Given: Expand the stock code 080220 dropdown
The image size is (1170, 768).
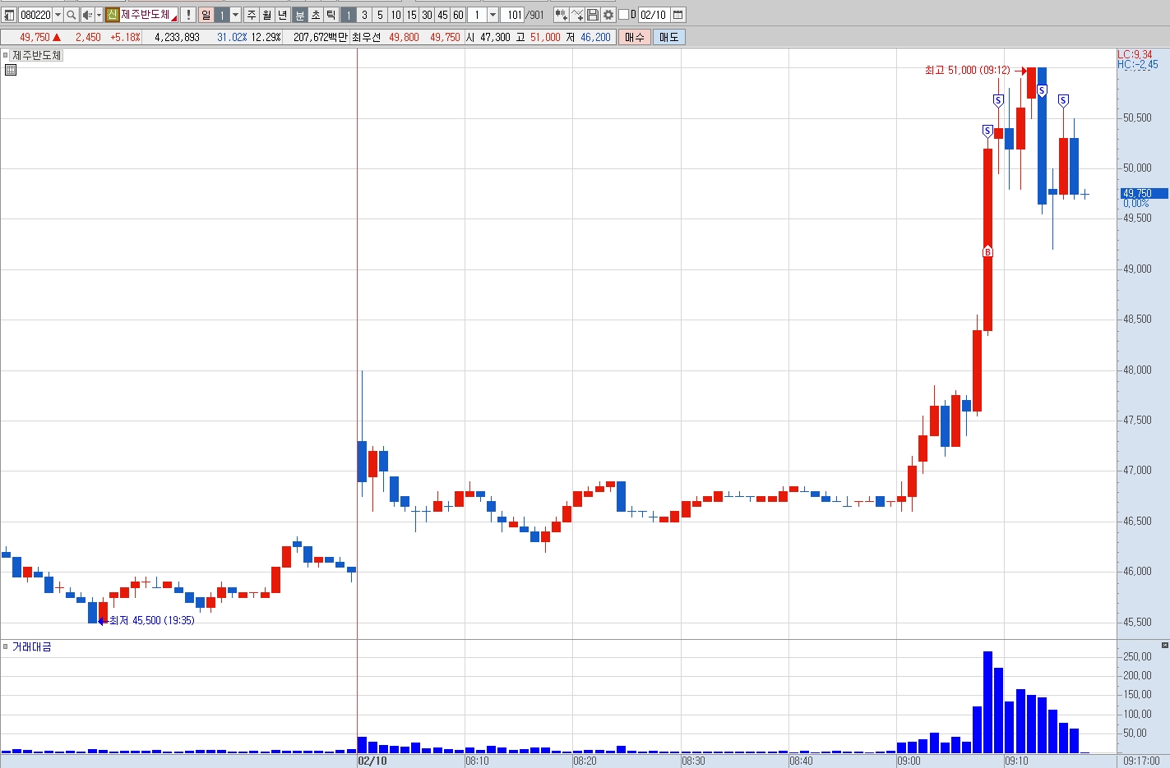Looking at the screenshot, I should (58, 15).
